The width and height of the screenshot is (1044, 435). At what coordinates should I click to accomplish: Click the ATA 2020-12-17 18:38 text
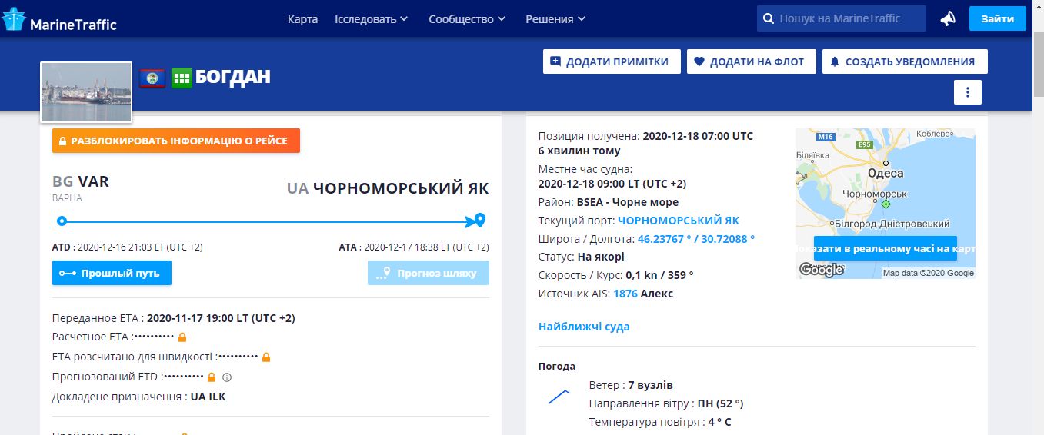coord(414,247)
